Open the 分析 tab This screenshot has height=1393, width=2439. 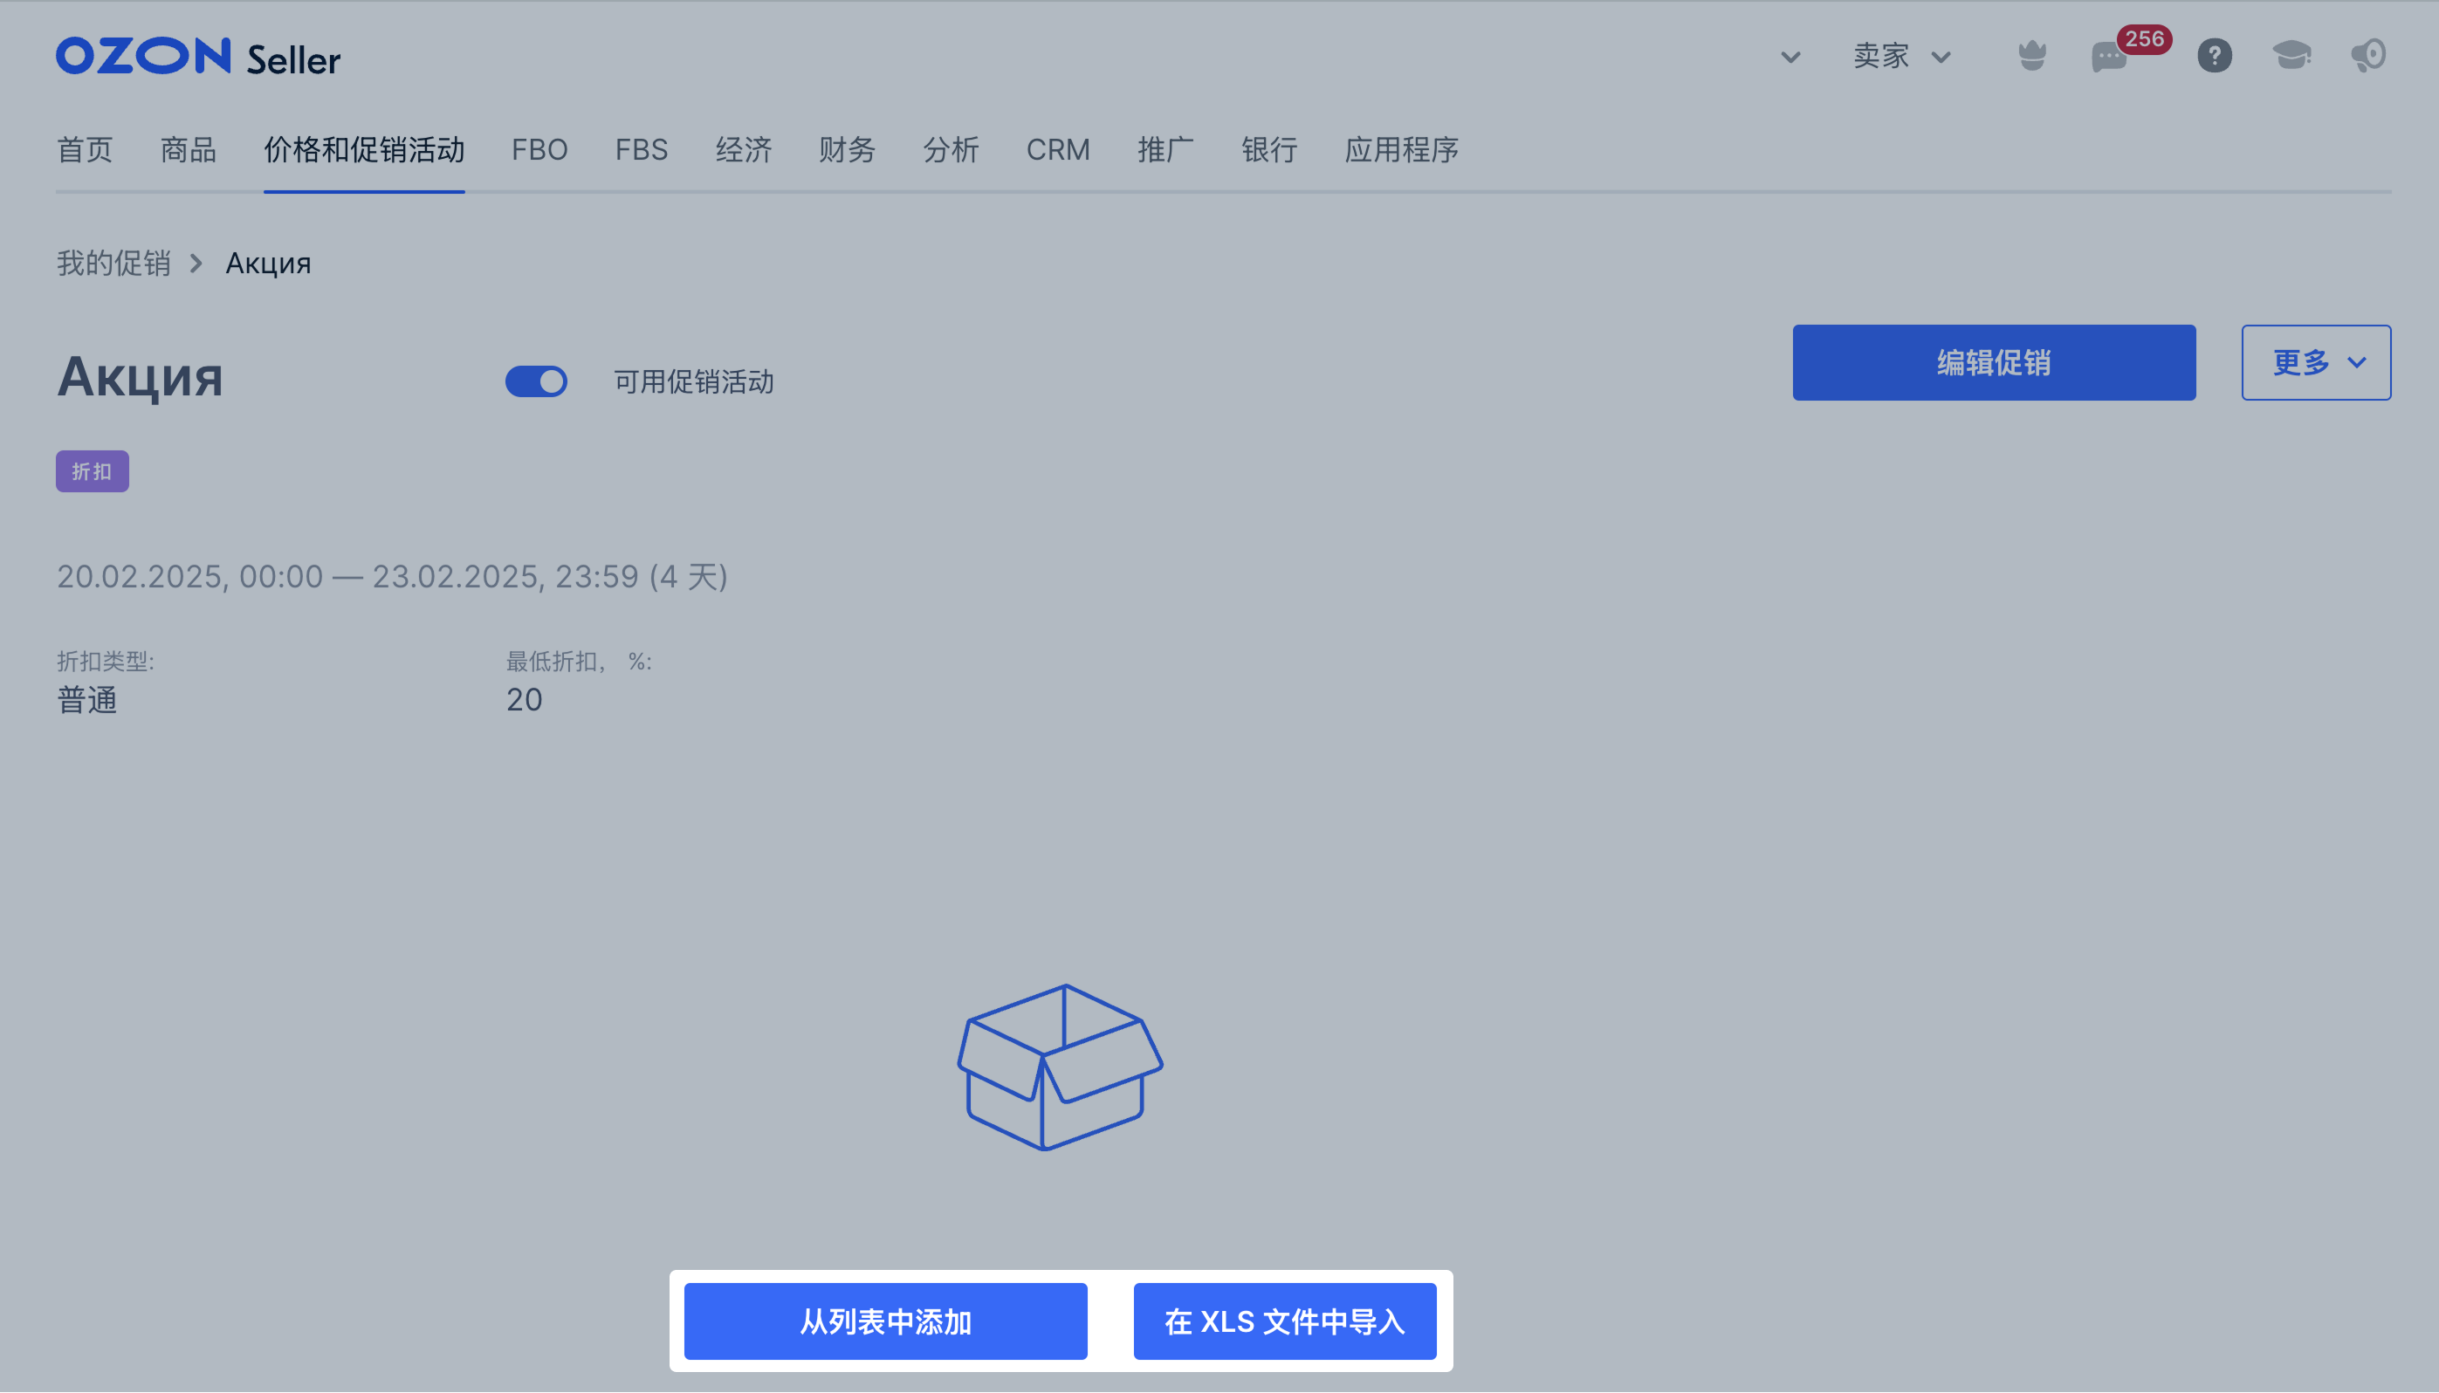click(952, 149)
